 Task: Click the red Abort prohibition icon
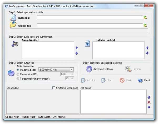pos(122,80)
